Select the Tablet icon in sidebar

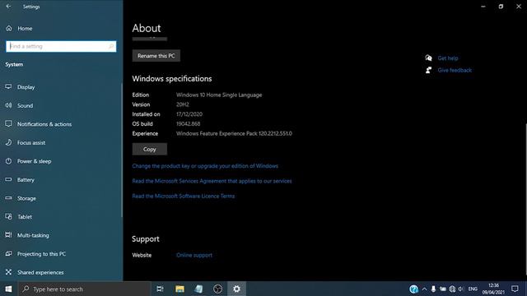(8, 216)
